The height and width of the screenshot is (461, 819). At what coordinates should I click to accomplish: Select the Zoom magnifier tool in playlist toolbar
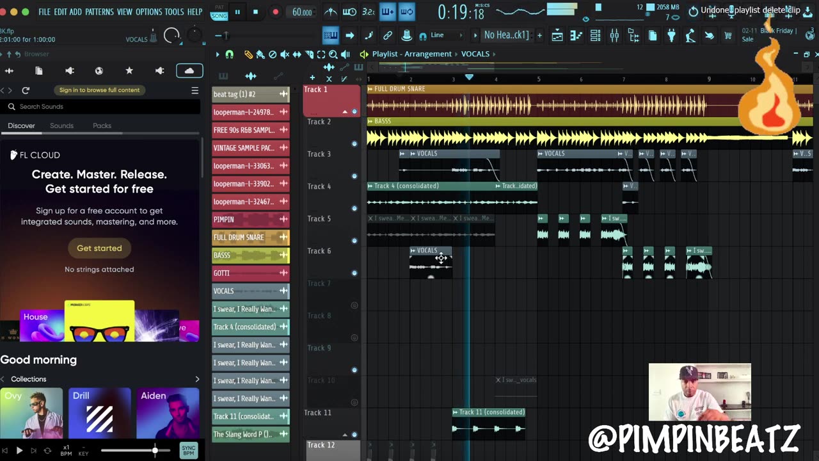[x=333, y=54]
